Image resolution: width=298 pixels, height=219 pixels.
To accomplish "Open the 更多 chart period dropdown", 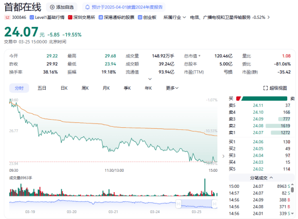I will point(172,88).
